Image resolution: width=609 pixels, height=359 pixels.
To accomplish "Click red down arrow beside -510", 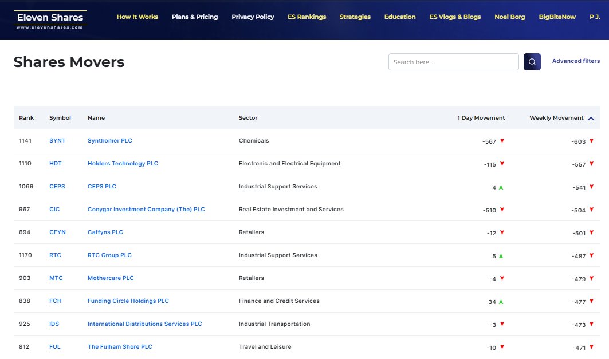I will tap(502, 210).
